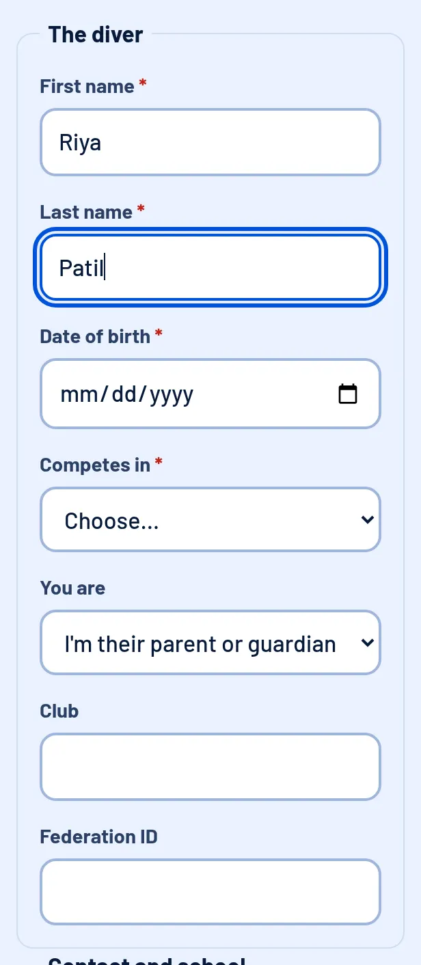421x965 pixels.
Task: Click the Club label text
Action: point(59,711)
